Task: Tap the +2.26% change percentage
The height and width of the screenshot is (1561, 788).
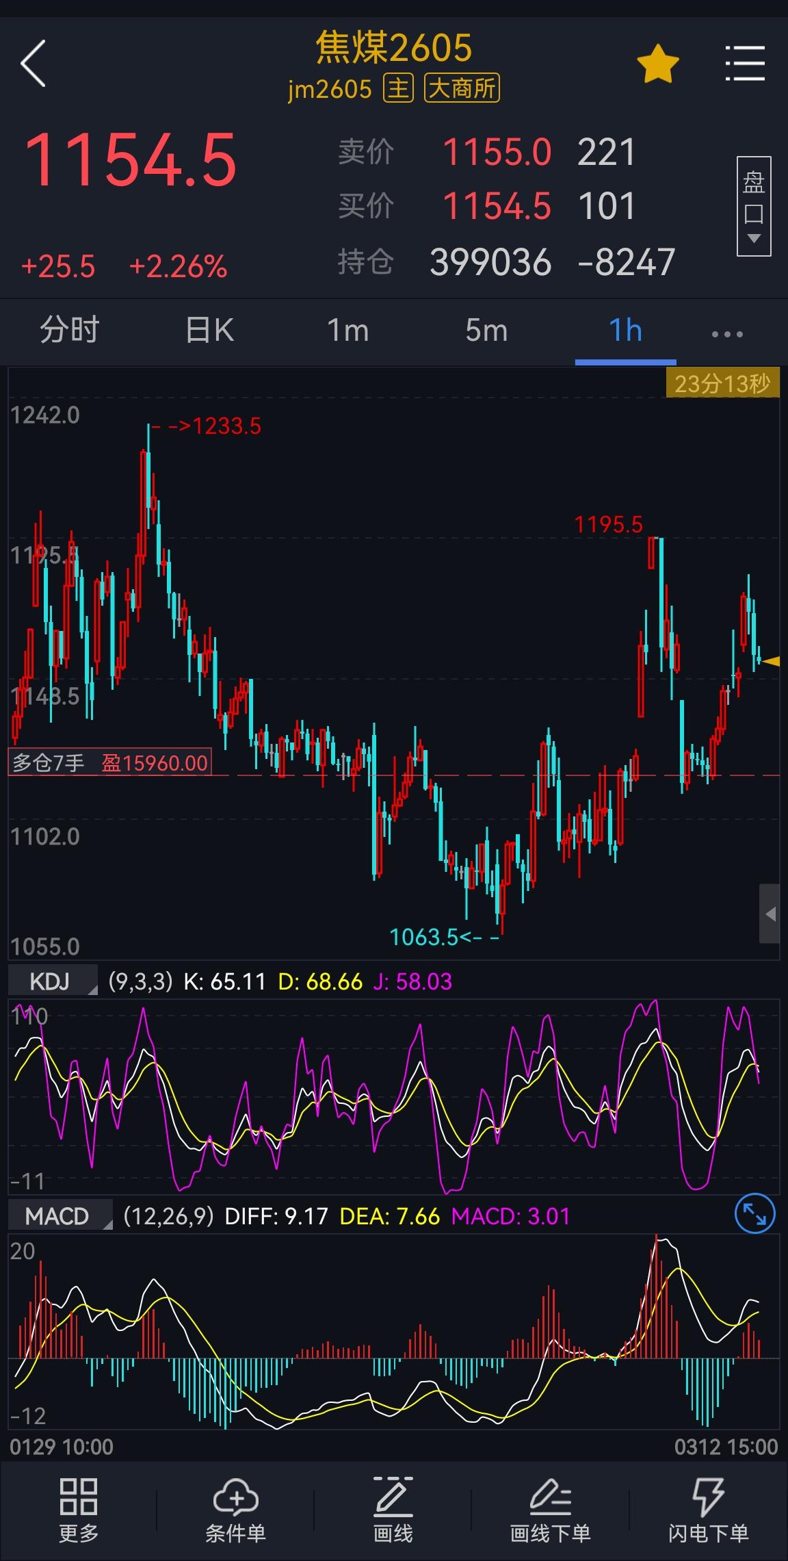Action: (178, 267)
